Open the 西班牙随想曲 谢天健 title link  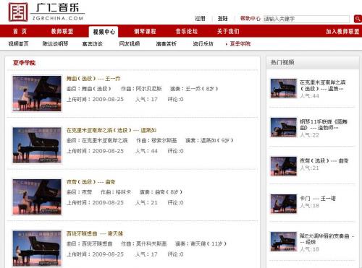pos(95,233)
